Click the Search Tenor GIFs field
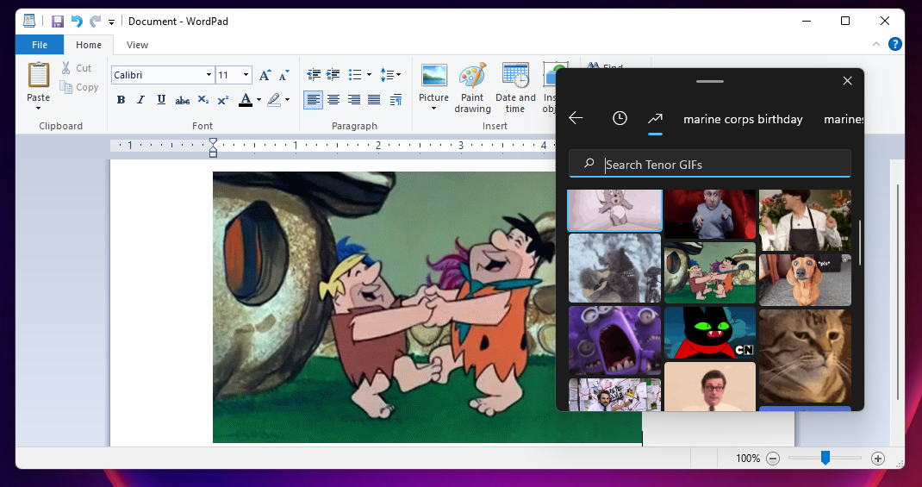The height and width of the screenshot is (487, 922). tap(722, 164)
